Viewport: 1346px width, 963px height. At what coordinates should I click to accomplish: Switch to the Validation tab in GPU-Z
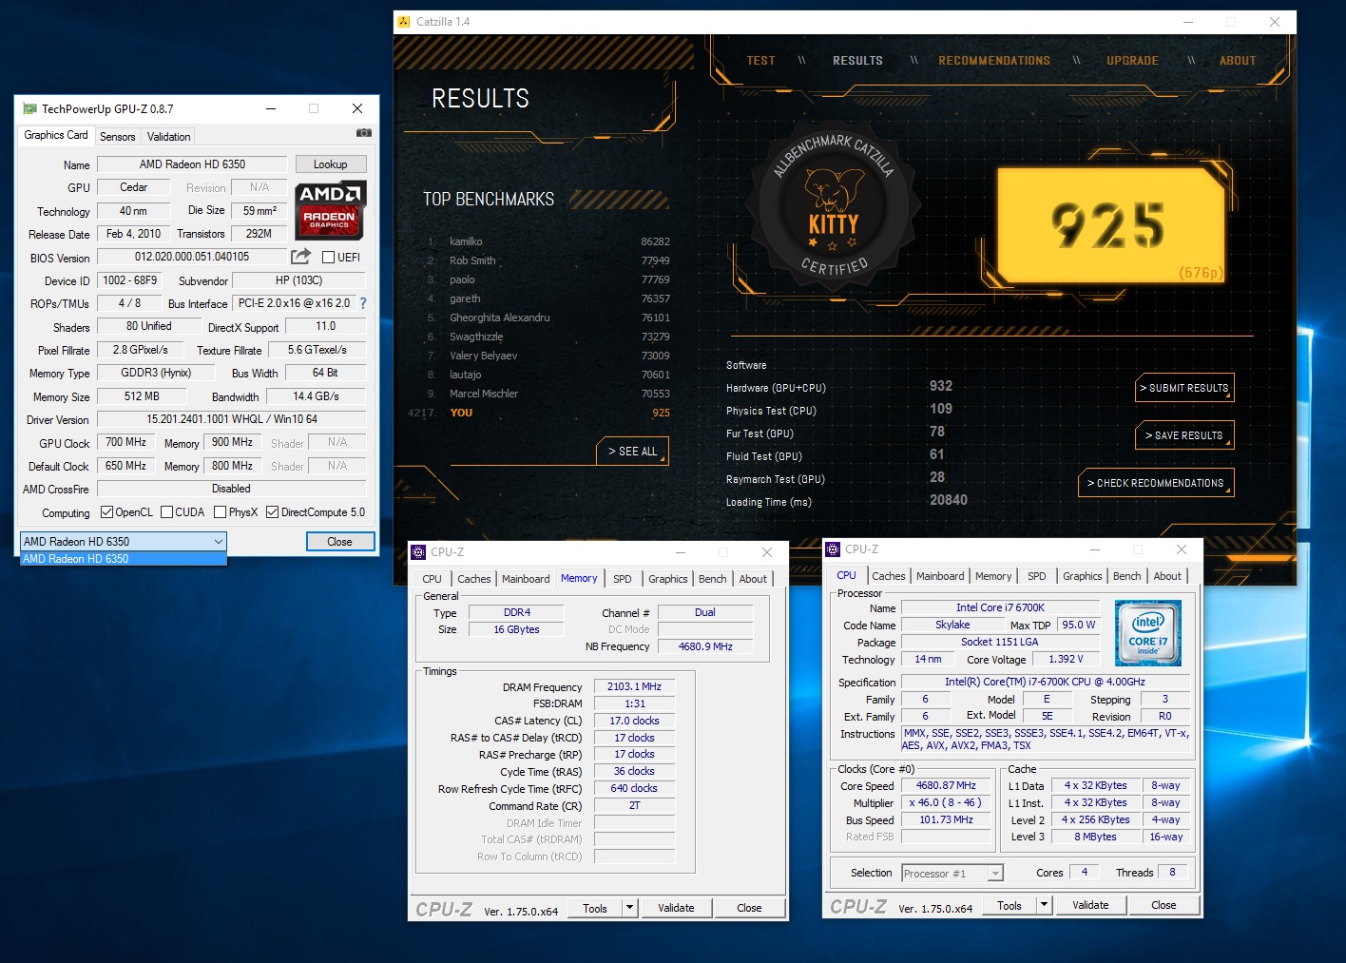coord(169,137)
